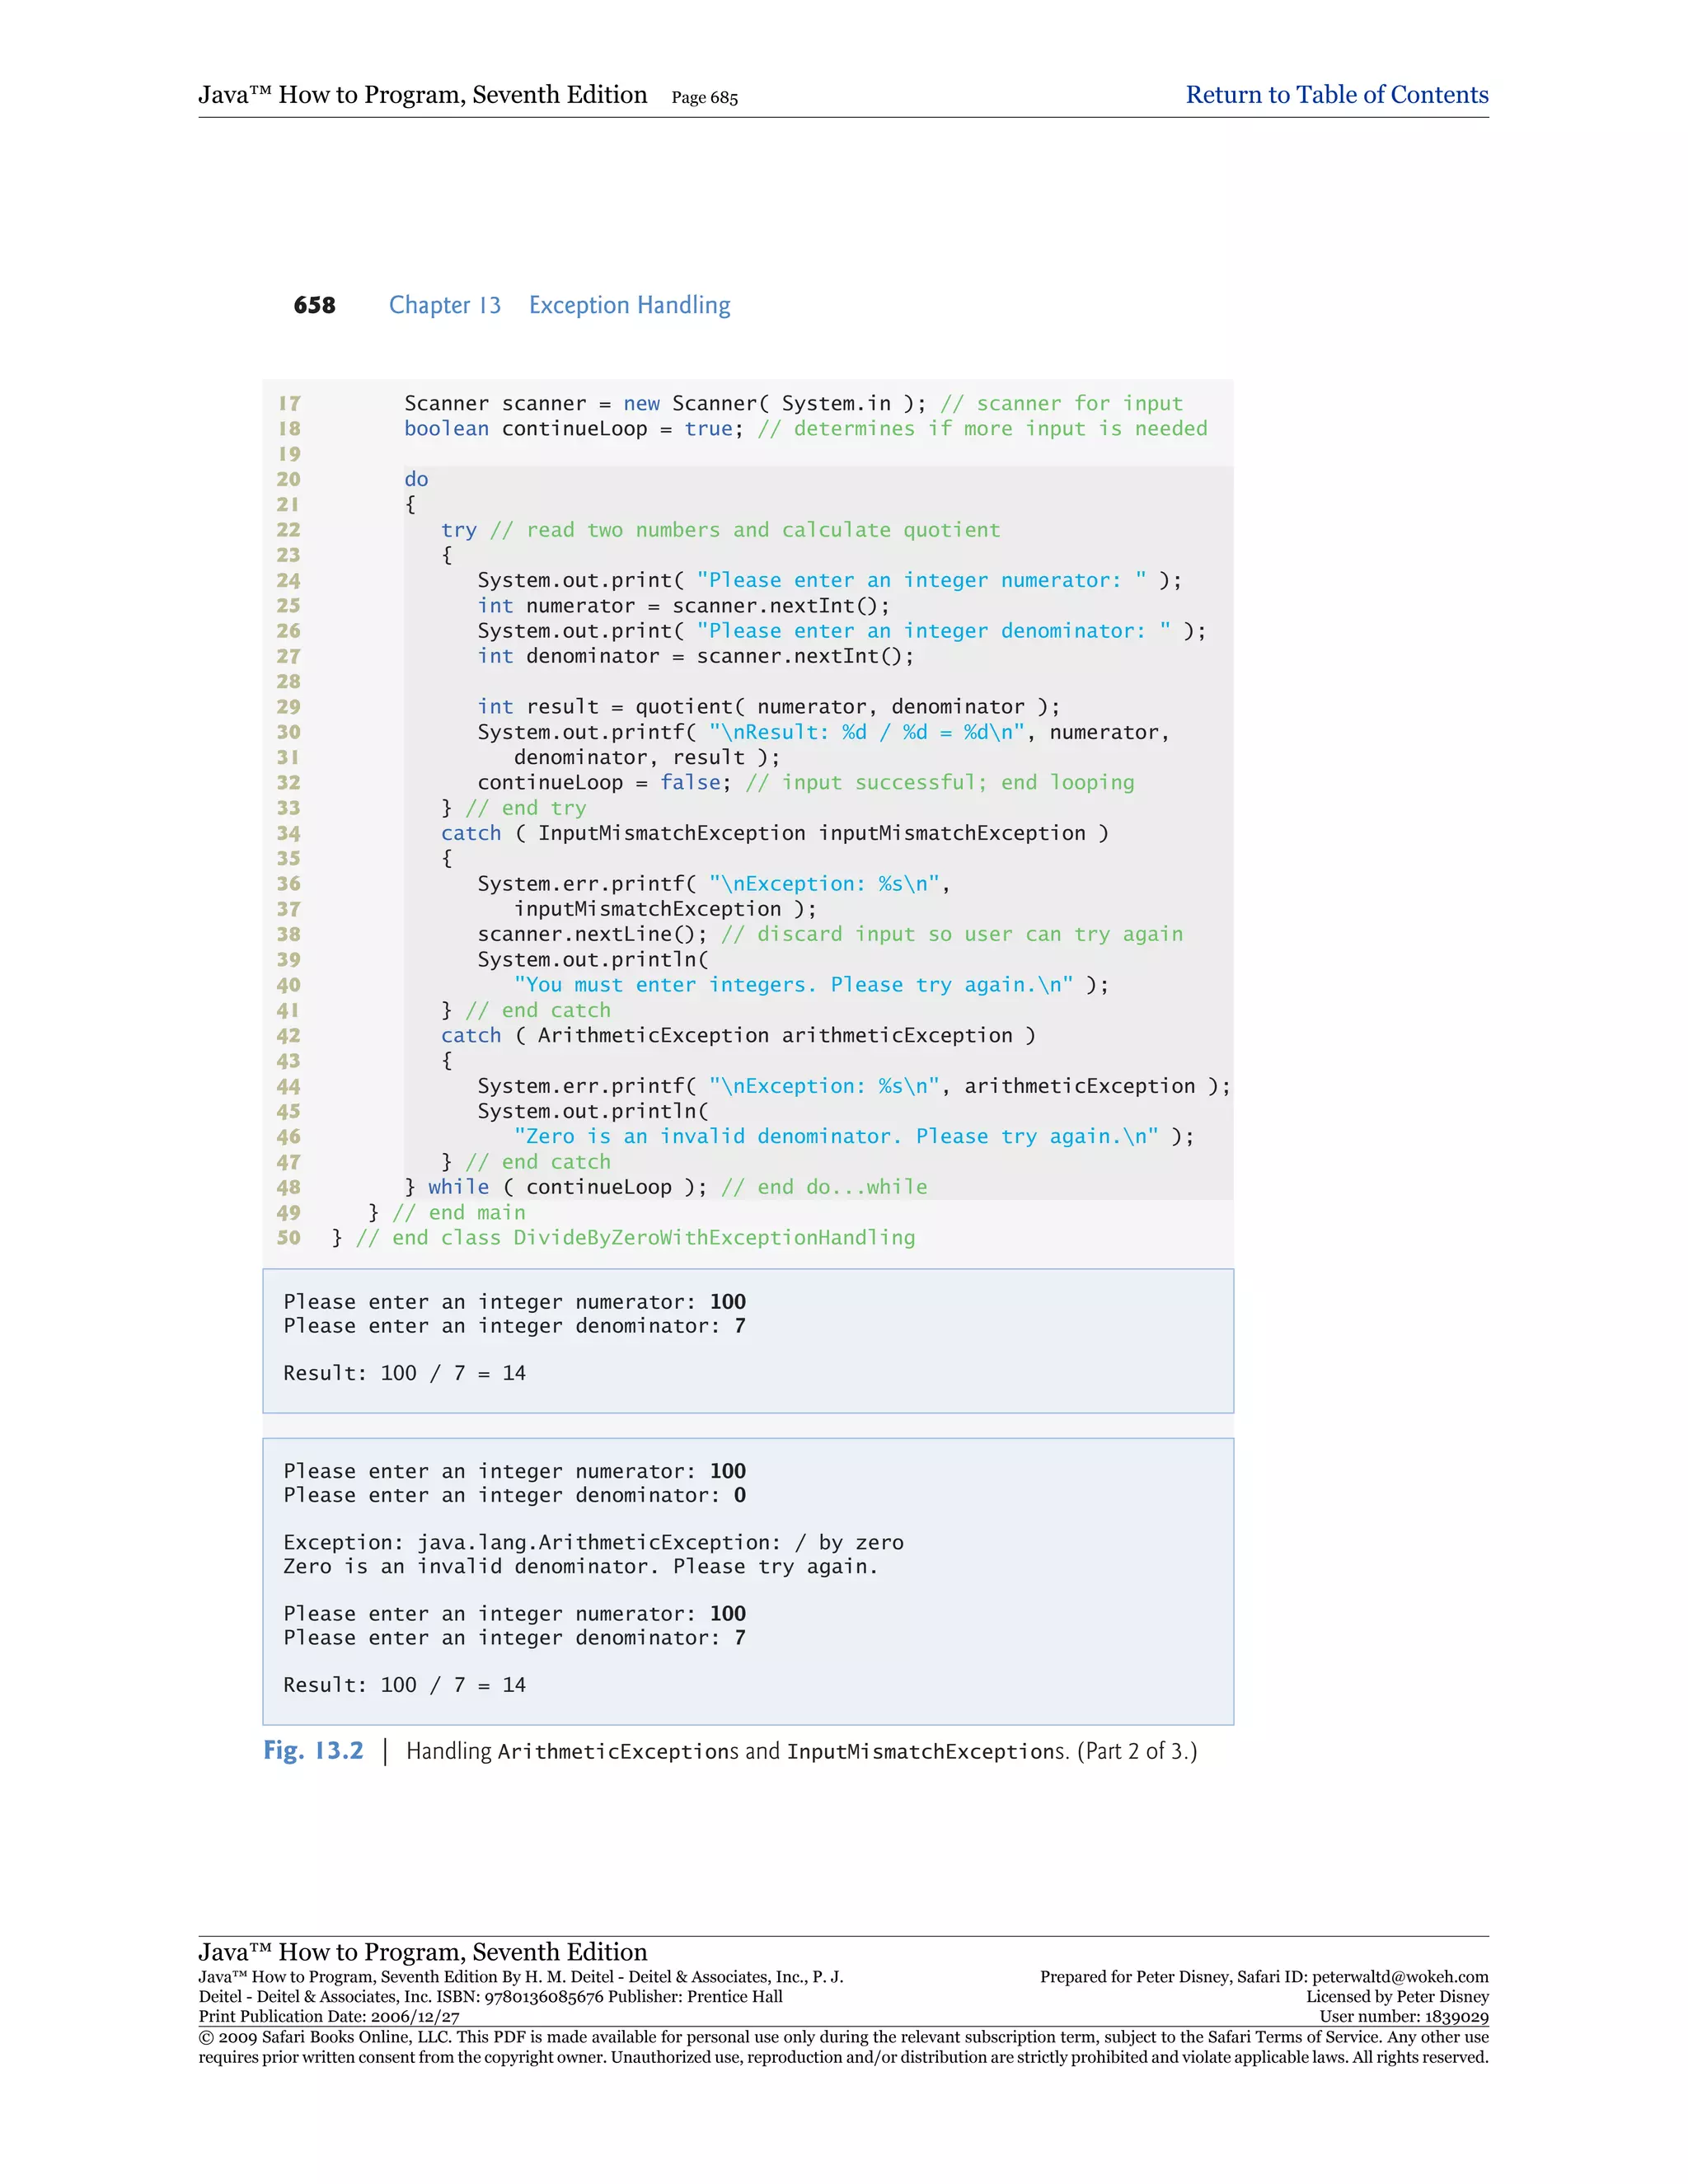Click the Exception Handling chapter title
The width and height of the screenshot is (1688, 2184).
(629, 305)
